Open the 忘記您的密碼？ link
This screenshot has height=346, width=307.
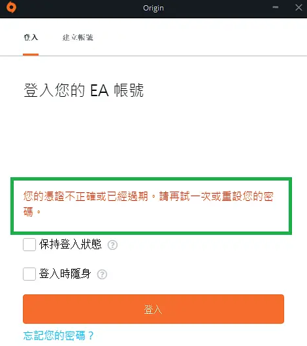(59, 336)
